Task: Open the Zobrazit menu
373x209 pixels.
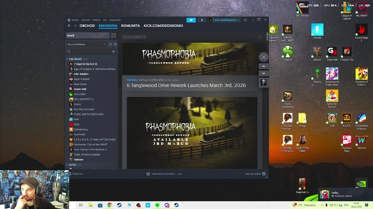Action: pyautogui.click(x=85, y=20)
